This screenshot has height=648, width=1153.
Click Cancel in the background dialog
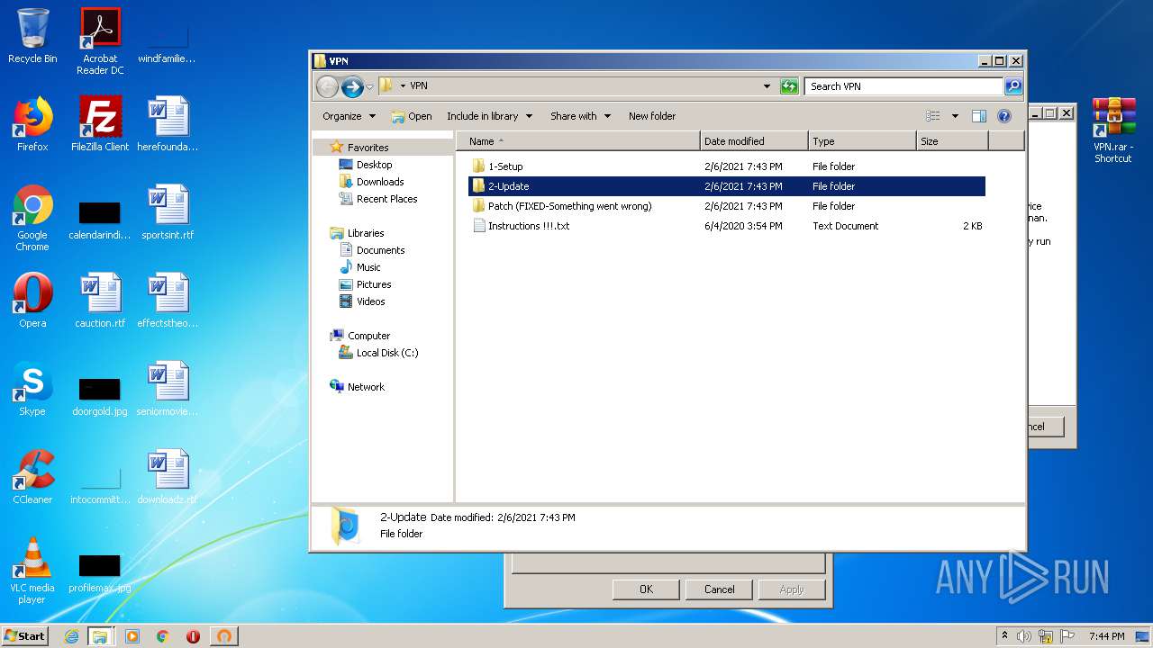click(719, 589)
